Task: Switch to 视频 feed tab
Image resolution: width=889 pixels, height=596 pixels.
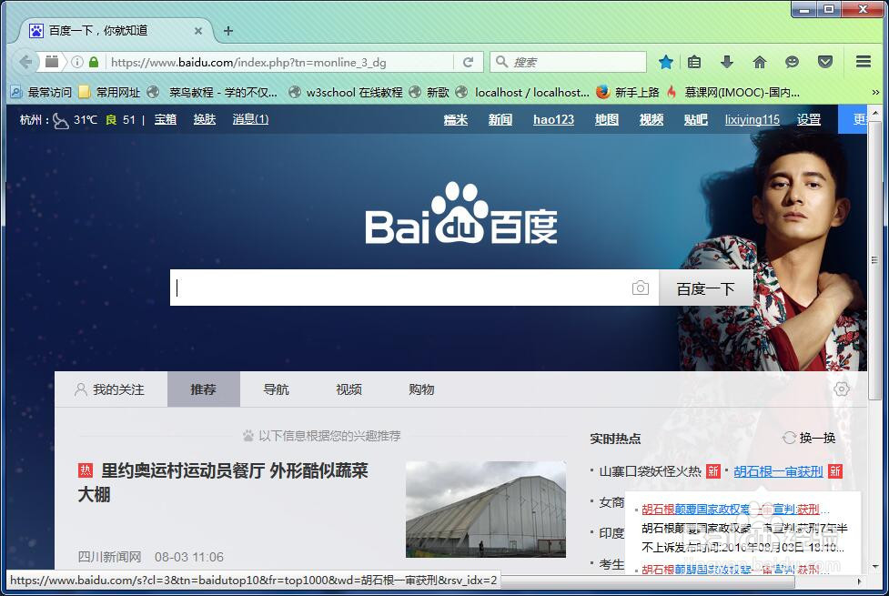Action: pyautogui.click(x=349, y=389)
